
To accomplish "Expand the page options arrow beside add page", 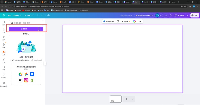I will click(132, 99).
